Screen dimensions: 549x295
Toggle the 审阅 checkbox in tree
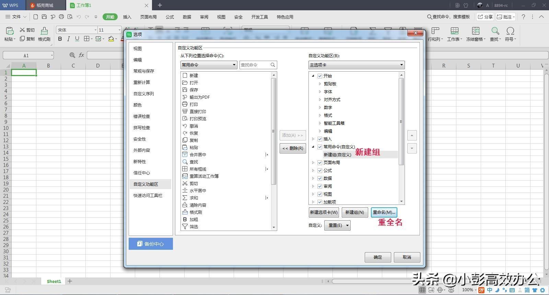320,186
